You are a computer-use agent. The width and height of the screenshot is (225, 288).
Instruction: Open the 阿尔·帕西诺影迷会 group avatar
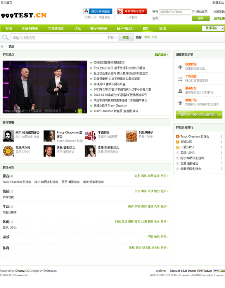click(x=8, y=136)
